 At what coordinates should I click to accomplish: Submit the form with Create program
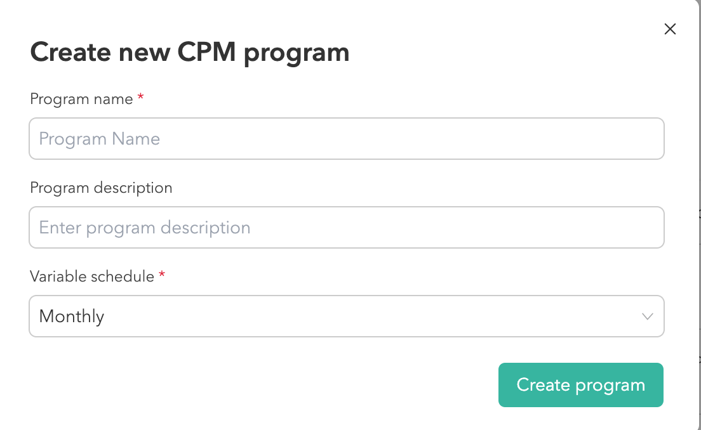580,385
